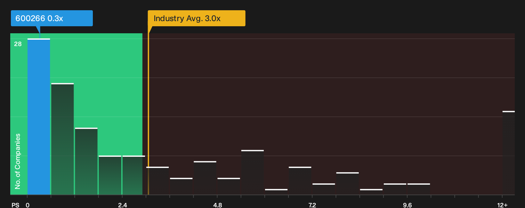Select the third green histogram bar
Image resolution: width=525 pixels, height=208 pixels.
pyautogui.click(x=86, y=161)
